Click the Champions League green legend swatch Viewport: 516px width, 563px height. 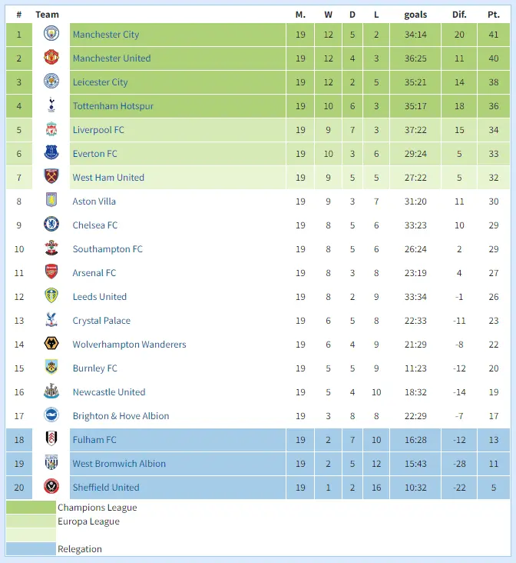point(31,508)
